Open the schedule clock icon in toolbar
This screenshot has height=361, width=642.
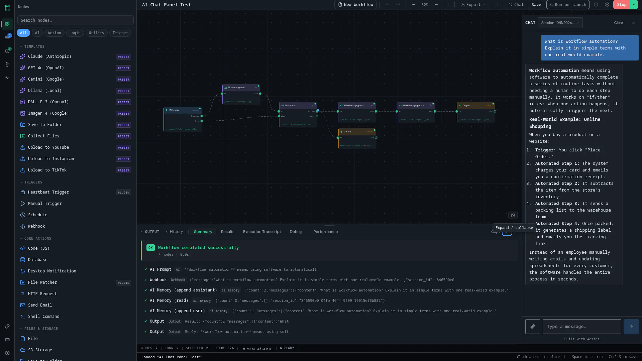pos(596,5)
